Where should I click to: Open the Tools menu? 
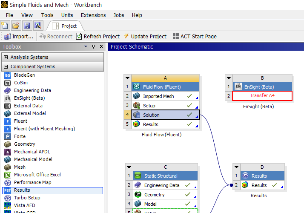(47, 15)
